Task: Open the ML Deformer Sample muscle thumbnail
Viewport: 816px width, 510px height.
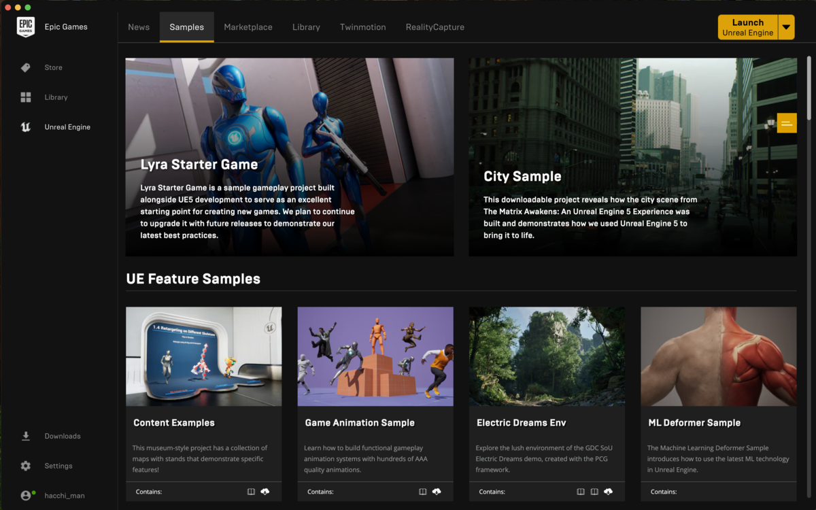Action: 719,356
